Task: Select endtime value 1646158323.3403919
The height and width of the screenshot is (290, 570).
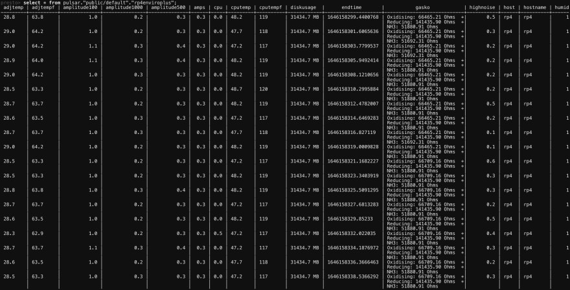Action: tap(353, 175)
